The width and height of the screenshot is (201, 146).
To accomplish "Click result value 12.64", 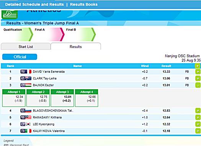I will click(x=166, y=117).
